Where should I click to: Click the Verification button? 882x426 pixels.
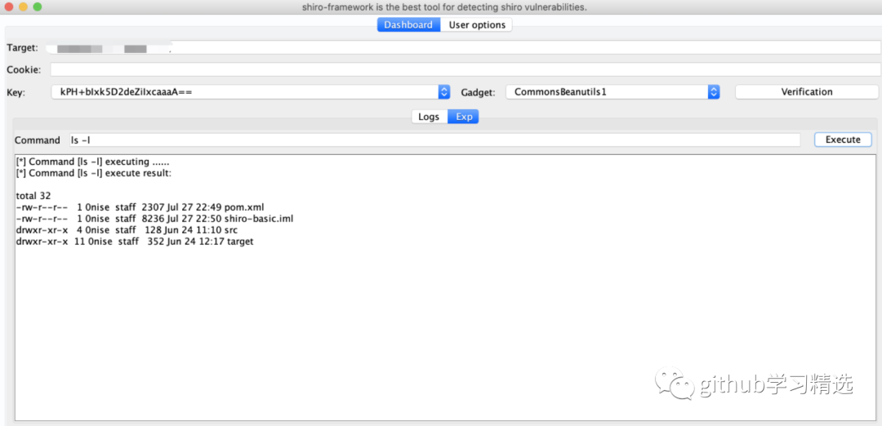[807, 91]
